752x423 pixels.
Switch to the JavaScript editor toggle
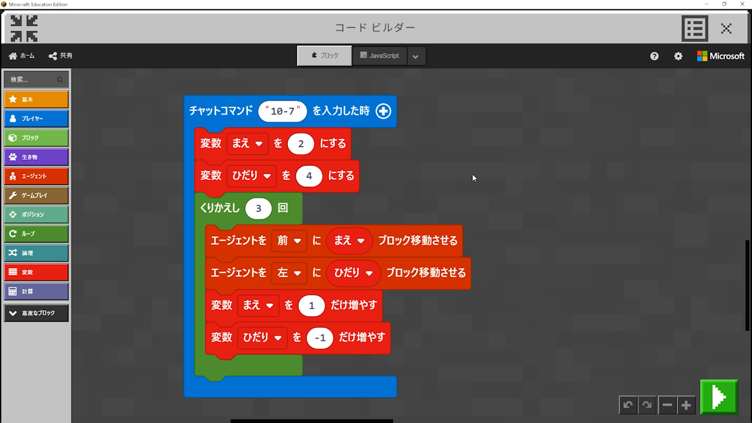pos(380,56)
